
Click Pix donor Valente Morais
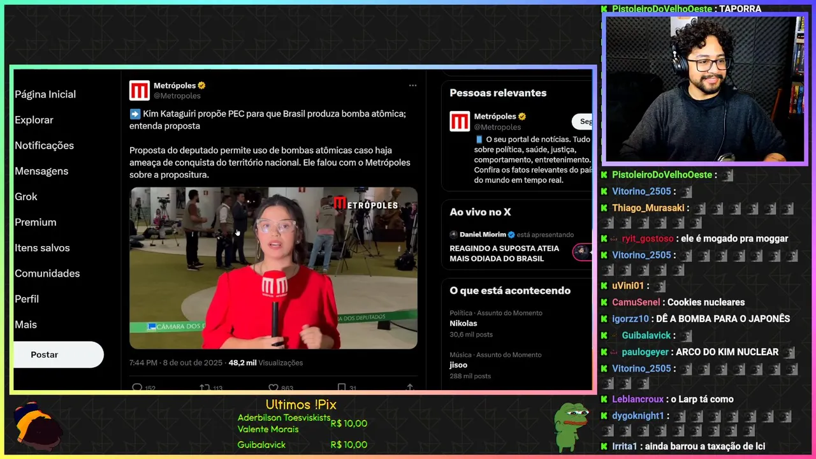click(268, 429)
